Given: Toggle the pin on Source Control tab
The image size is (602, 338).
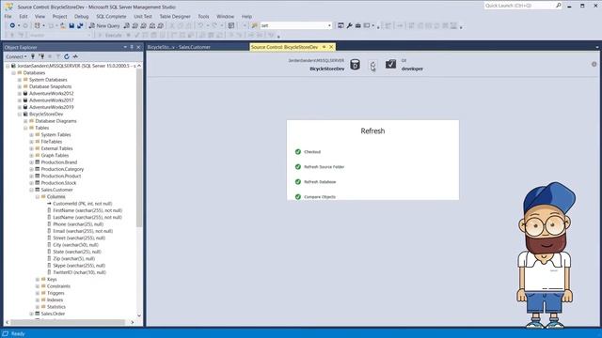Looking at the screenshot, I should point(324,47).
